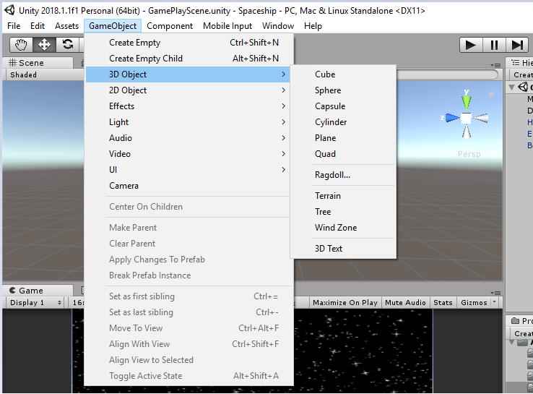Expand the Audio submenu

(188, 138)
